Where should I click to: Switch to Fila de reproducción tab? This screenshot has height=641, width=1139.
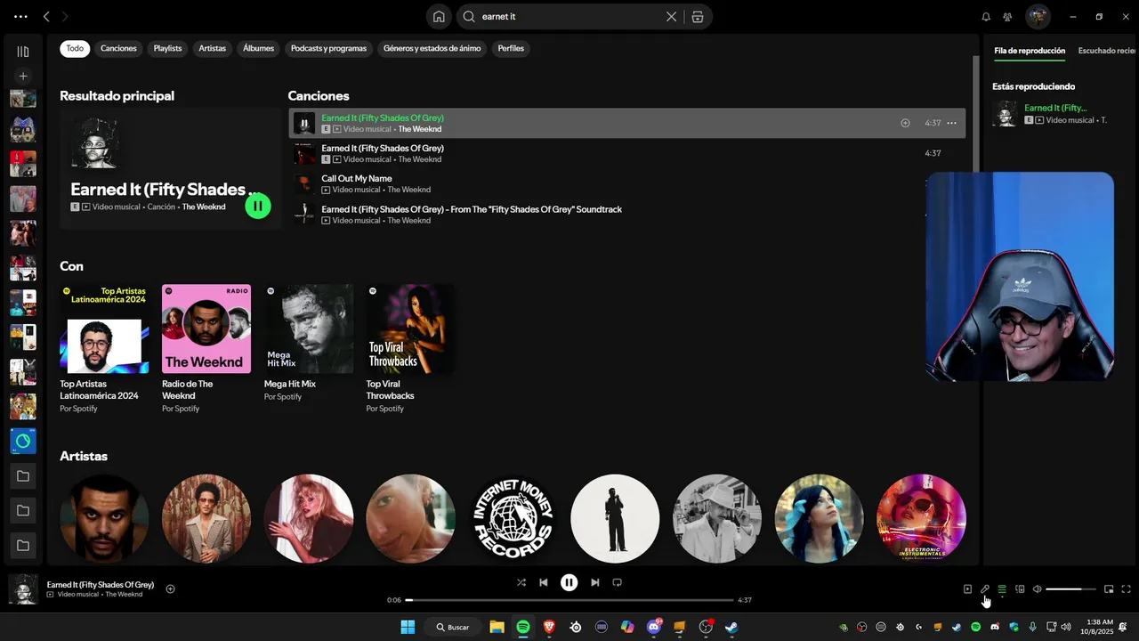pos(1030,51)
